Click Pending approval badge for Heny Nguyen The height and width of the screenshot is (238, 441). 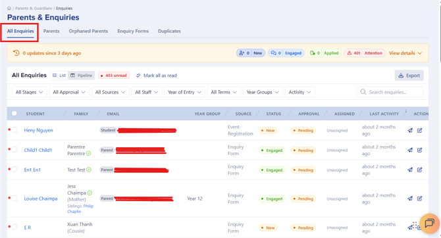point(303,130)
